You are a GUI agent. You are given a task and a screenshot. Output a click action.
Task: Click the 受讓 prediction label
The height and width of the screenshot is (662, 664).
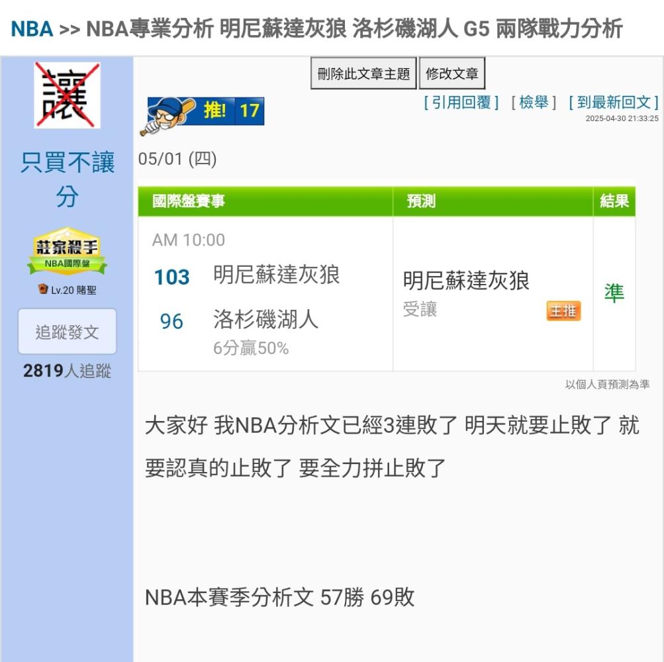tap(420, 309)
